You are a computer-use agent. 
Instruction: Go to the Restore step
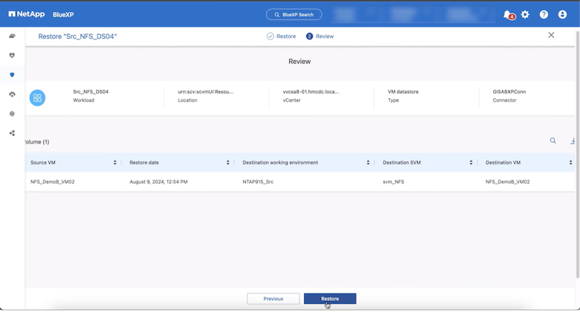[281, 36]
